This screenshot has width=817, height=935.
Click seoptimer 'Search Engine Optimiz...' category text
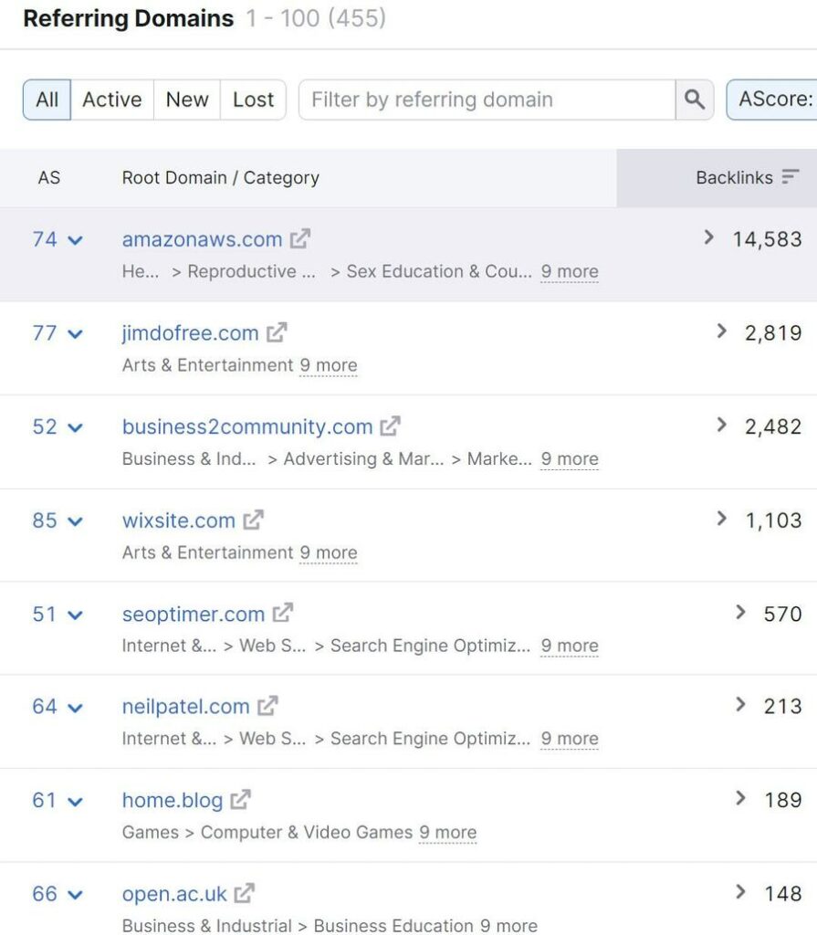coord(430,646)
